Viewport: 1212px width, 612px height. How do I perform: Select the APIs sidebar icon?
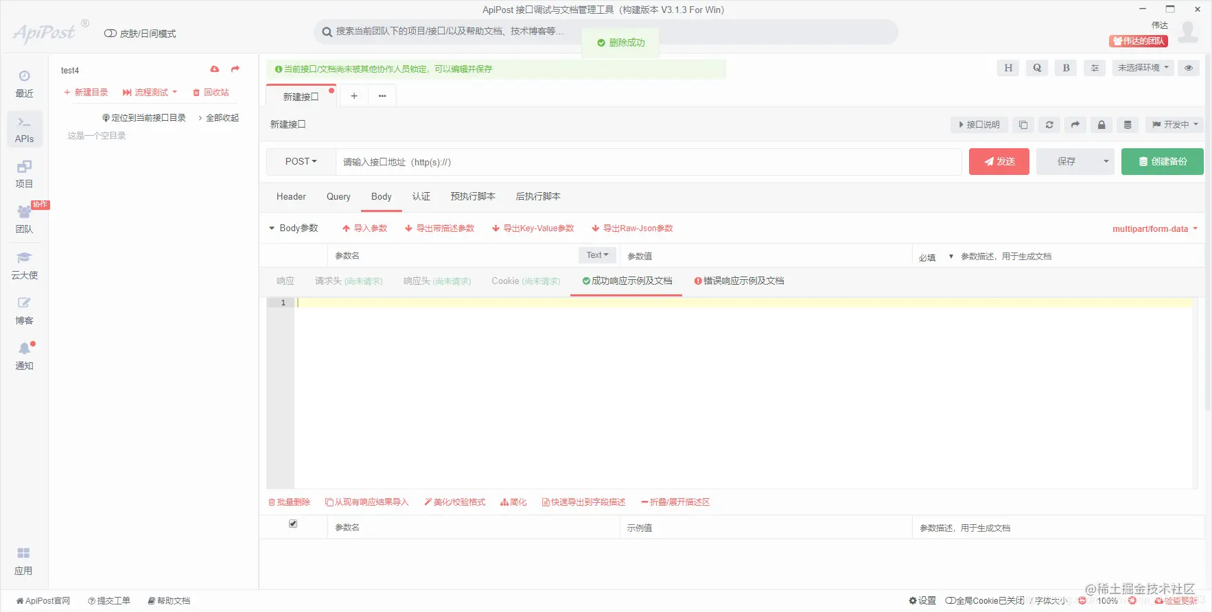[24, 130]
